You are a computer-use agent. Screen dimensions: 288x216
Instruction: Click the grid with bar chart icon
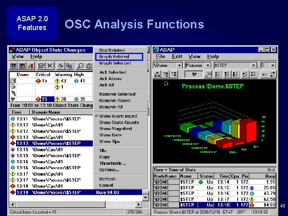click(22, 66)
